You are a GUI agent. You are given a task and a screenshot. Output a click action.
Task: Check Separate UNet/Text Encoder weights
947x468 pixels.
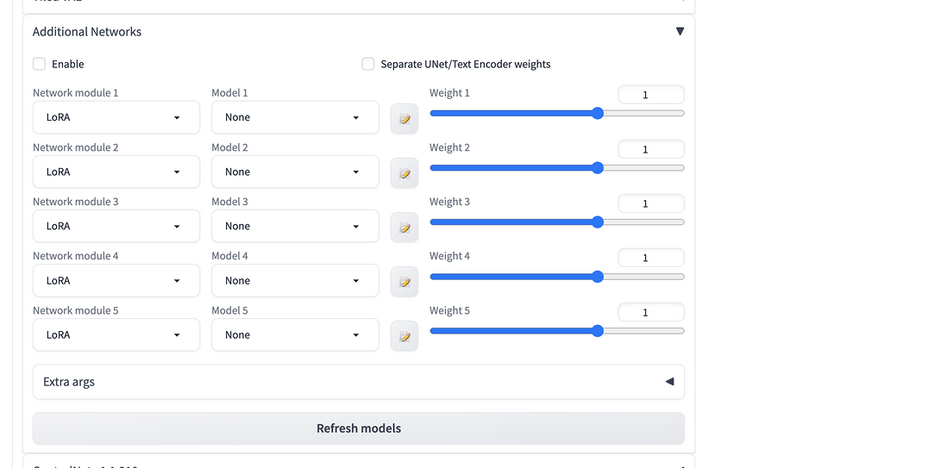pos(368,64)
